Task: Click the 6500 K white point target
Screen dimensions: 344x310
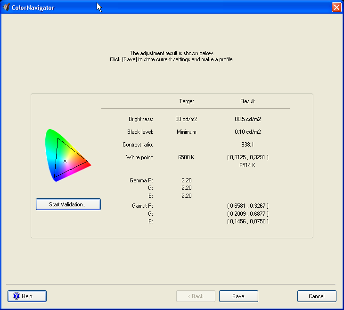Action: (x=187, y=157)
